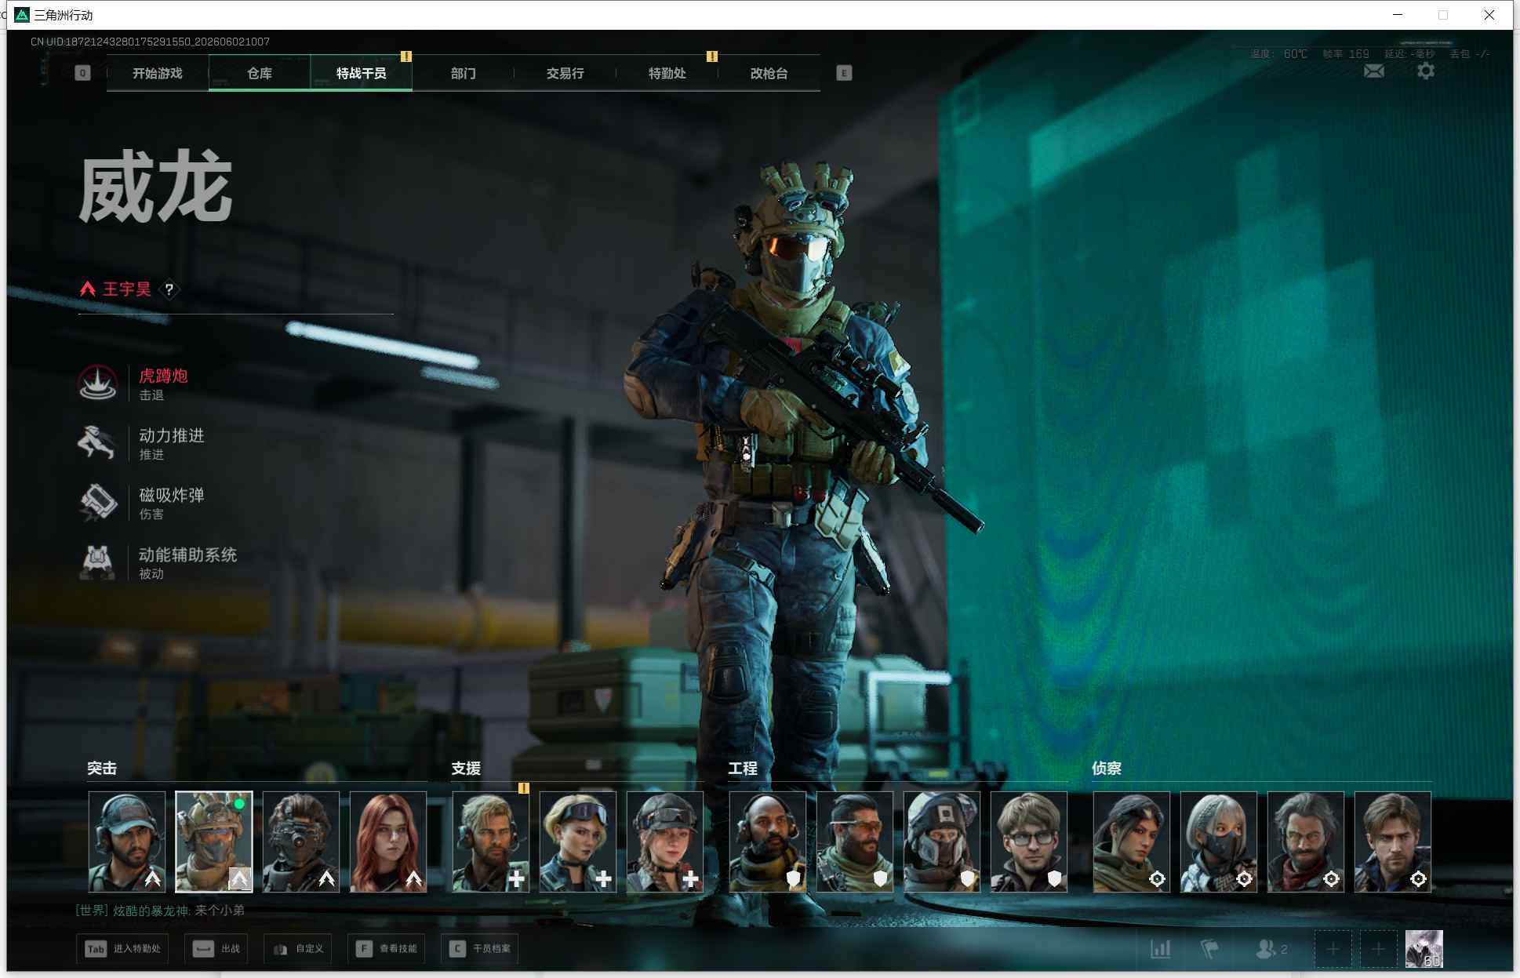Click the 工程 class heading

pos(743,769)
